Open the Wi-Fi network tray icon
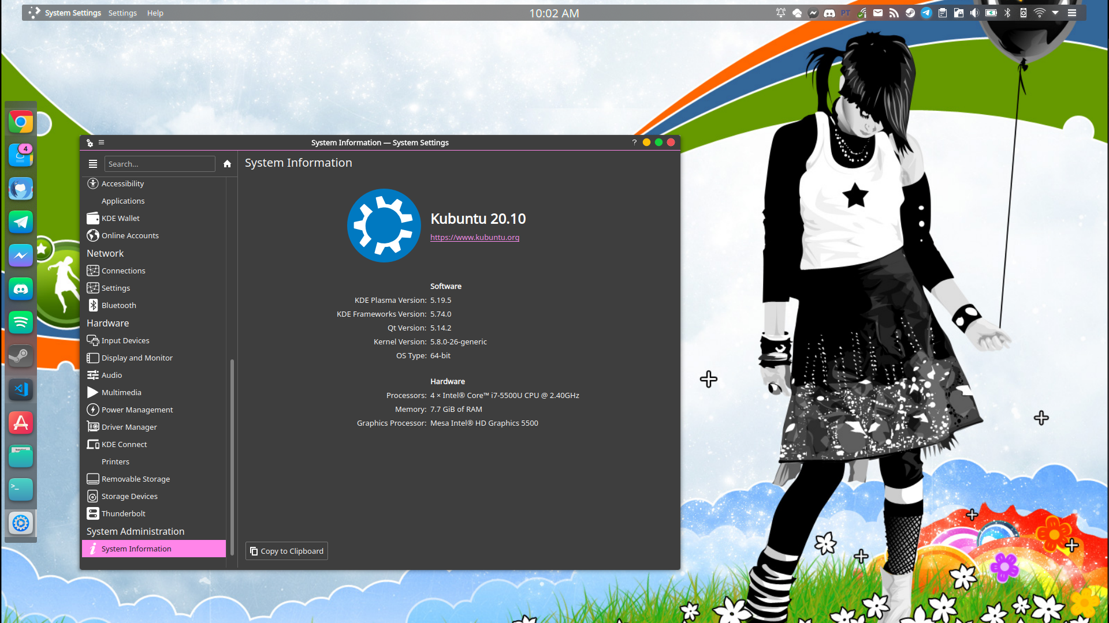 tap(1040, 13)
